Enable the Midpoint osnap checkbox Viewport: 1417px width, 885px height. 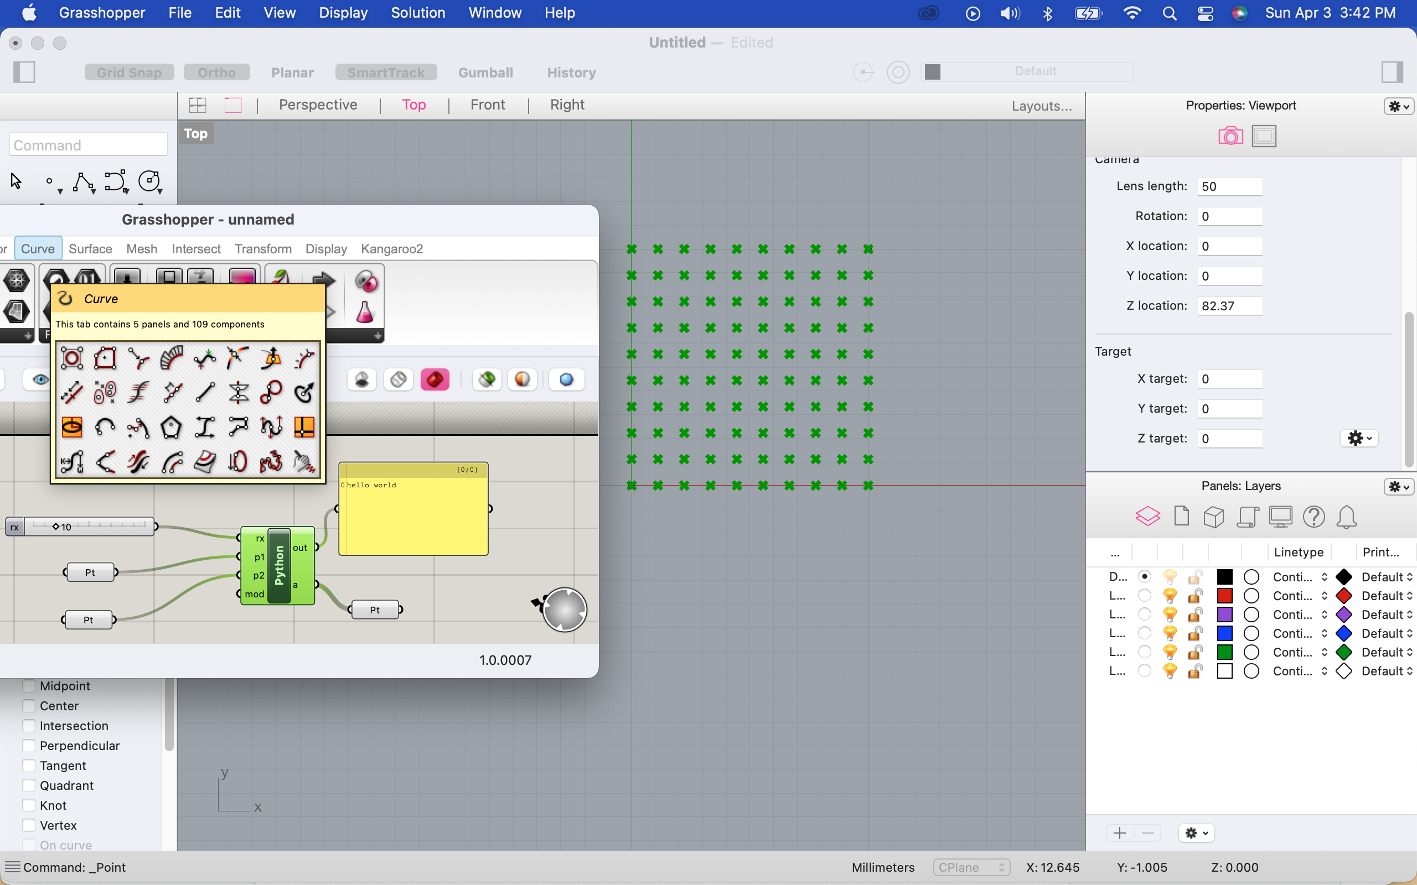pos(29,685)
